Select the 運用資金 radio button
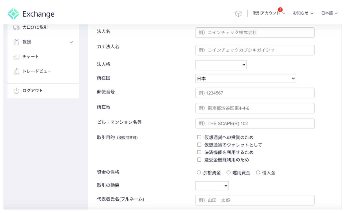356x213 pixels. tap(228, 172)
